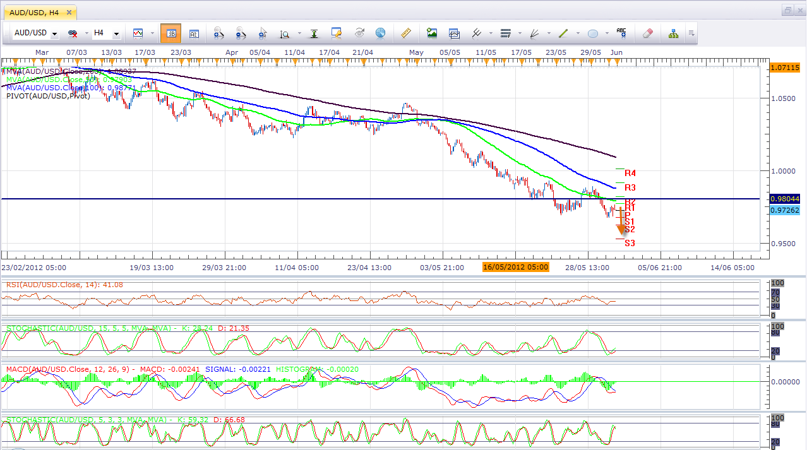
Task: Click the R4 pivot resistance label
Action: pos(630,173)
